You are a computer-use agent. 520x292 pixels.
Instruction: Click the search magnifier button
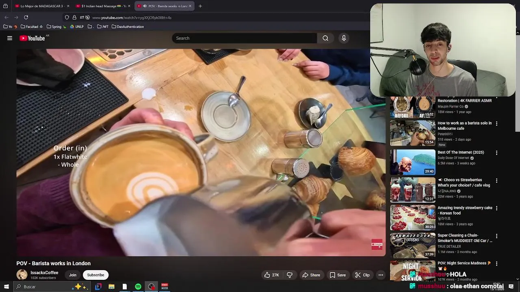point(325,38)
